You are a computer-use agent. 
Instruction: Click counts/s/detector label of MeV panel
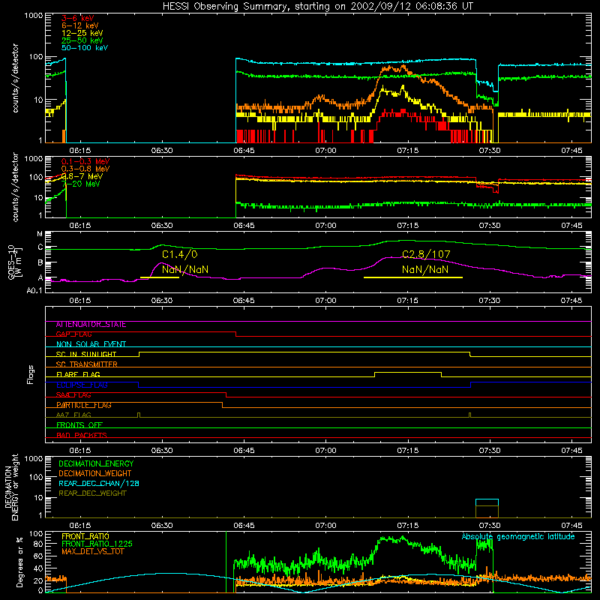click(15, 187)
